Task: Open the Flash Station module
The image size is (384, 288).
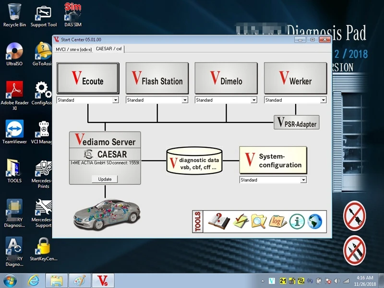Action: [x=157, y=78]
